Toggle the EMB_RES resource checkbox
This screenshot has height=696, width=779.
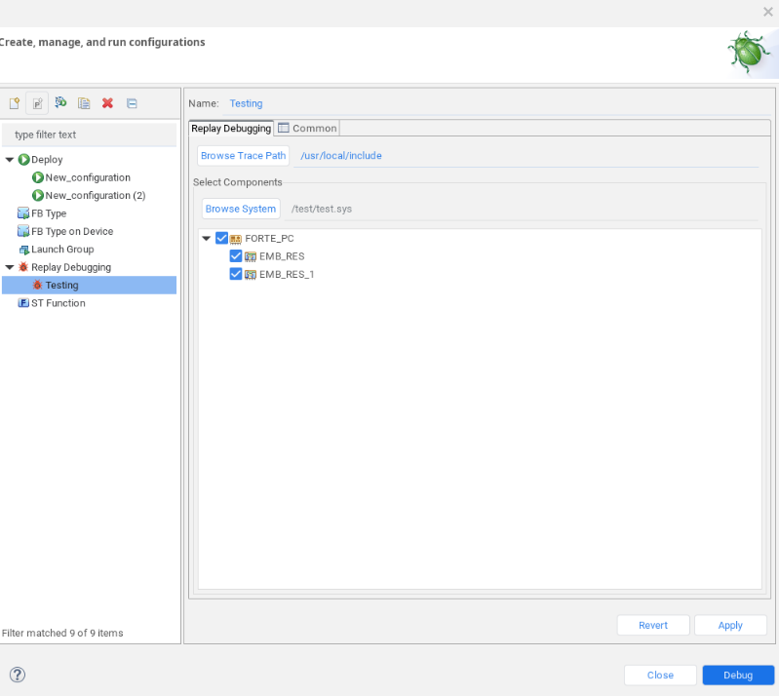pyautogui.click(x=236, y=256)
